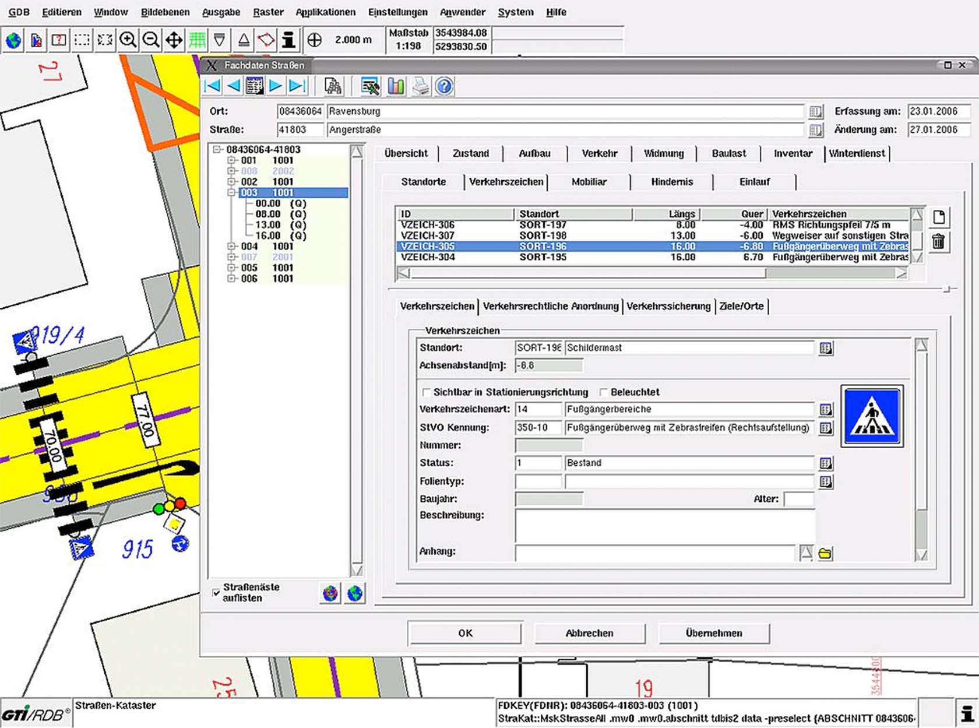Click the zoom out magnifier tool
Viewport: 979px width, 728px height.
151,40
